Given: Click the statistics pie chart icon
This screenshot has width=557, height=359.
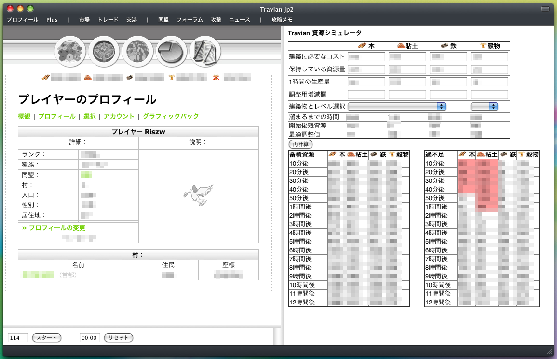Looking at the screenshot, I should pos(171,52).
